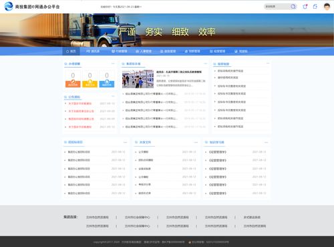Open the user avatar profile menu
Screen dimensions: 334x247
tap(327, 7)
